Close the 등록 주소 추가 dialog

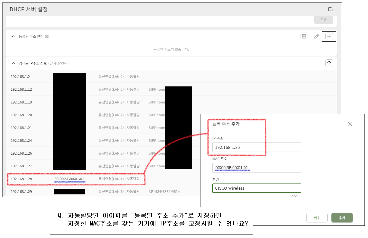coord(350,124)
